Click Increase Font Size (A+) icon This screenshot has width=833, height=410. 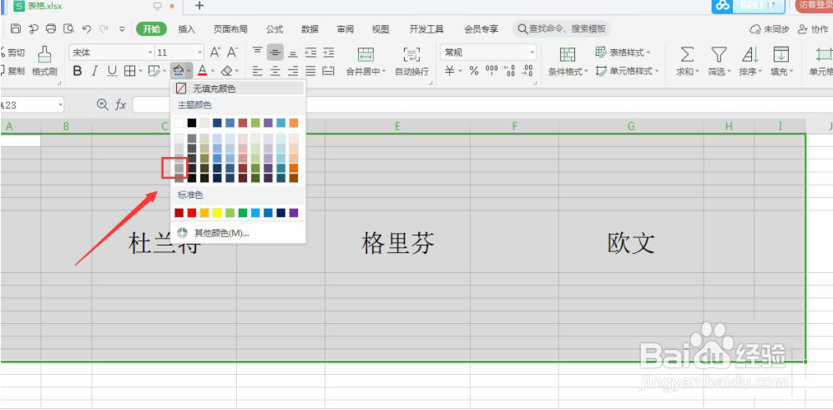tap(215, 52)
